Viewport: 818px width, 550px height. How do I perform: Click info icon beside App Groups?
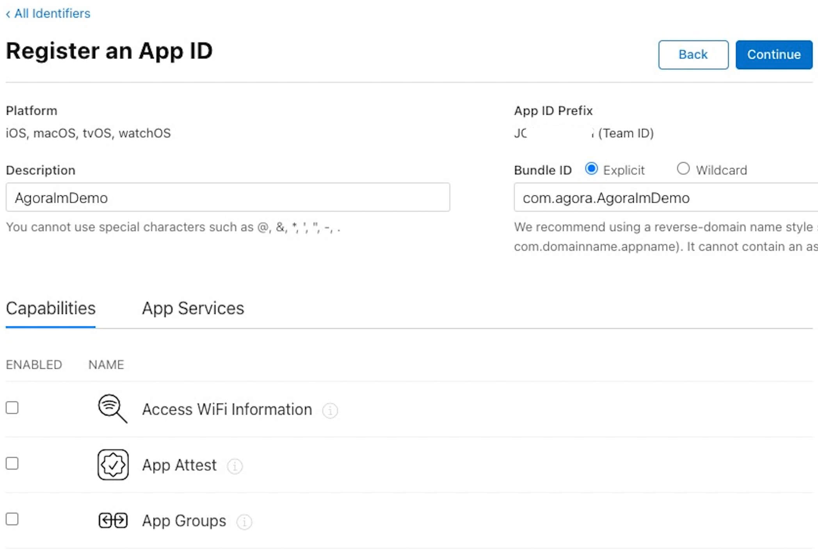pos(244,522)
